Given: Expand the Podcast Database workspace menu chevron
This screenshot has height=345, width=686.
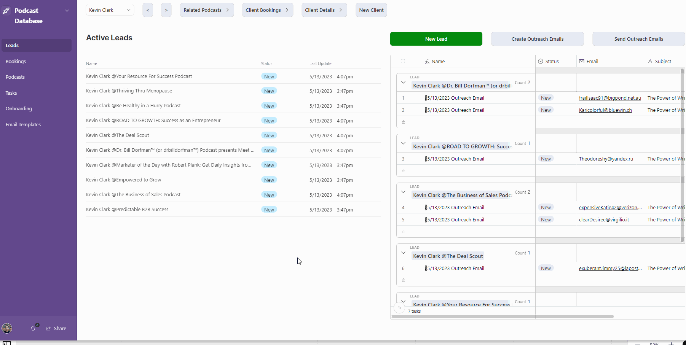Looking at the screenshot, I should [67, 11].
